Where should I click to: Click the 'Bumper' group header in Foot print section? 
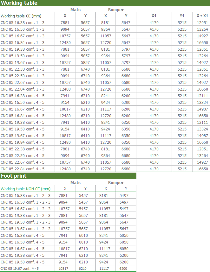click(116, 183)
